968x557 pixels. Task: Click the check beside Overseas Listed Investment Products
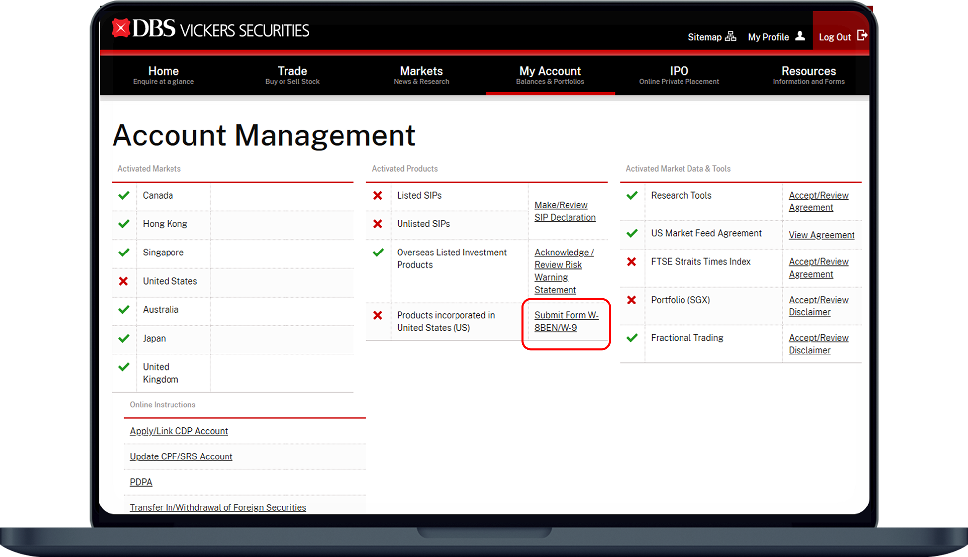[378, 253]
